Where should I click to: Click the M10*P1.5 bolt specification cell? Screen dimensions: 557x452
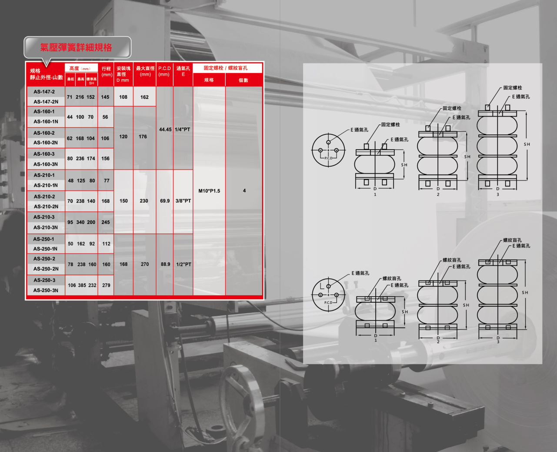click(209, 191)
